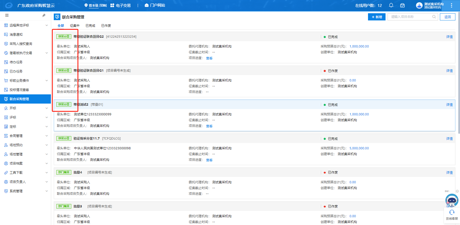This screenshot has height=225, width=460.
Task: Click 在线用户数: 12 counter
Action: pos(369,5)
